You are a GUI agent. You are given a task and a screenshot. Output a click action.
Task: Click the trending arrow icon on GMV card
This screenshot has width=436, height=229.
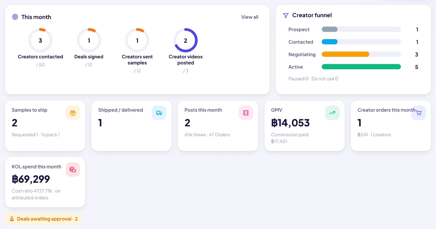pyautogui.click(x=332, y=113)
